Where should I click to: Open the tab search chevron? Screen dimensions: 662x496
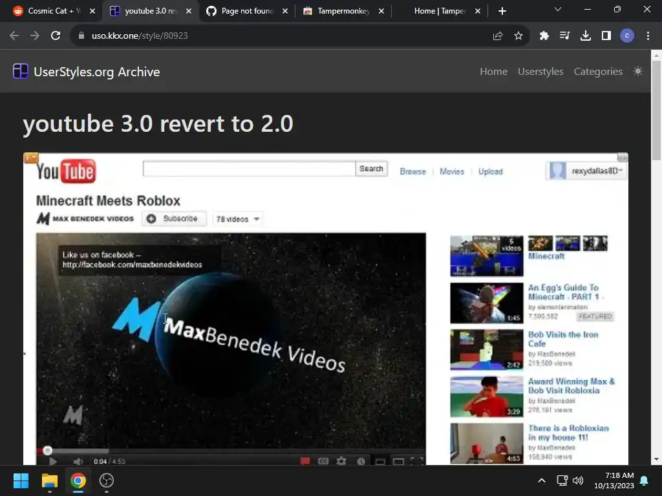coord(558,9)
